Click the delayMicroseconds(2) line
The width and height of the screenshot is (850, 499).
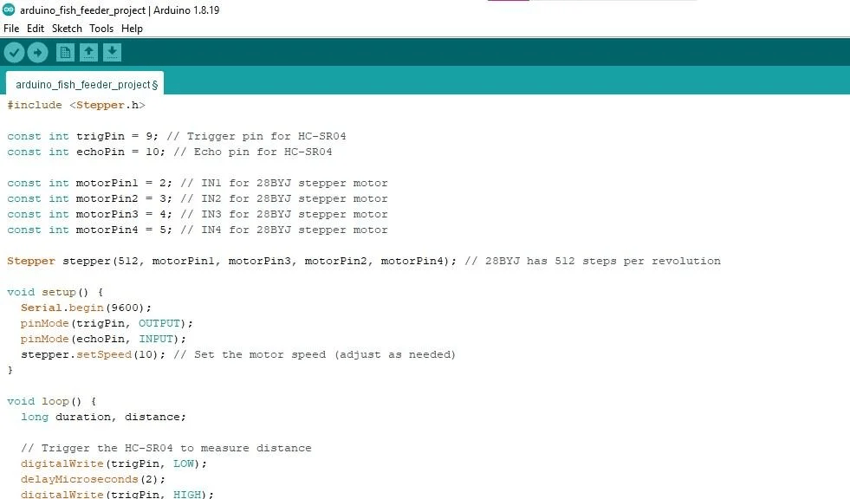pyautogui.click(x=94, y=479)
